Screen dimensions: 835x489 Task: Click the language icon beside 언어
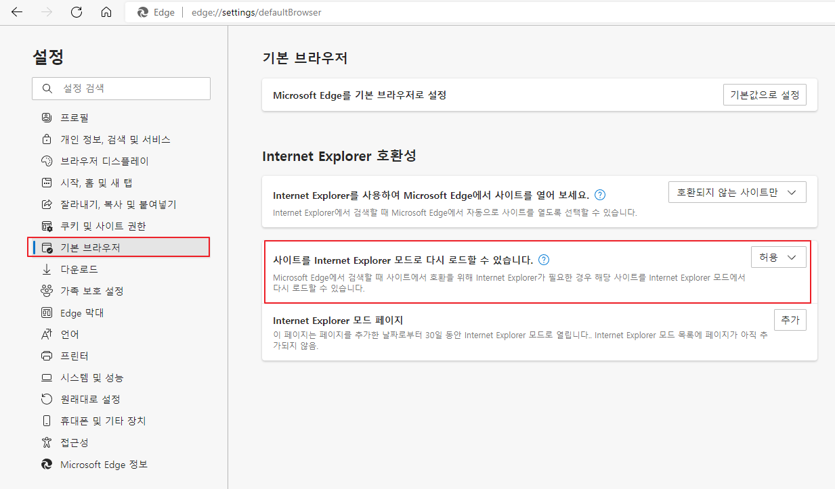pyautogui.click(x=47, y=334)
